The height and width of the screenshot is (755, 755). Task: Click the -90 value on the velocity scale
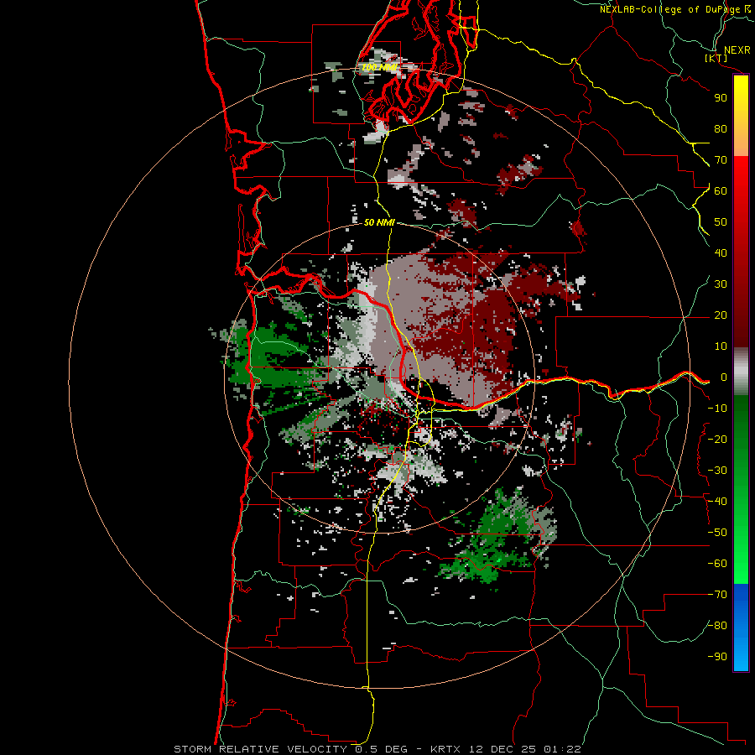coord(717,657)
